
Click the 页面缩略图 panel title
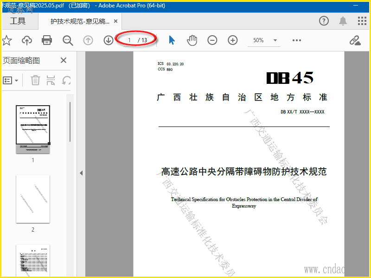(x=21, y=61)
